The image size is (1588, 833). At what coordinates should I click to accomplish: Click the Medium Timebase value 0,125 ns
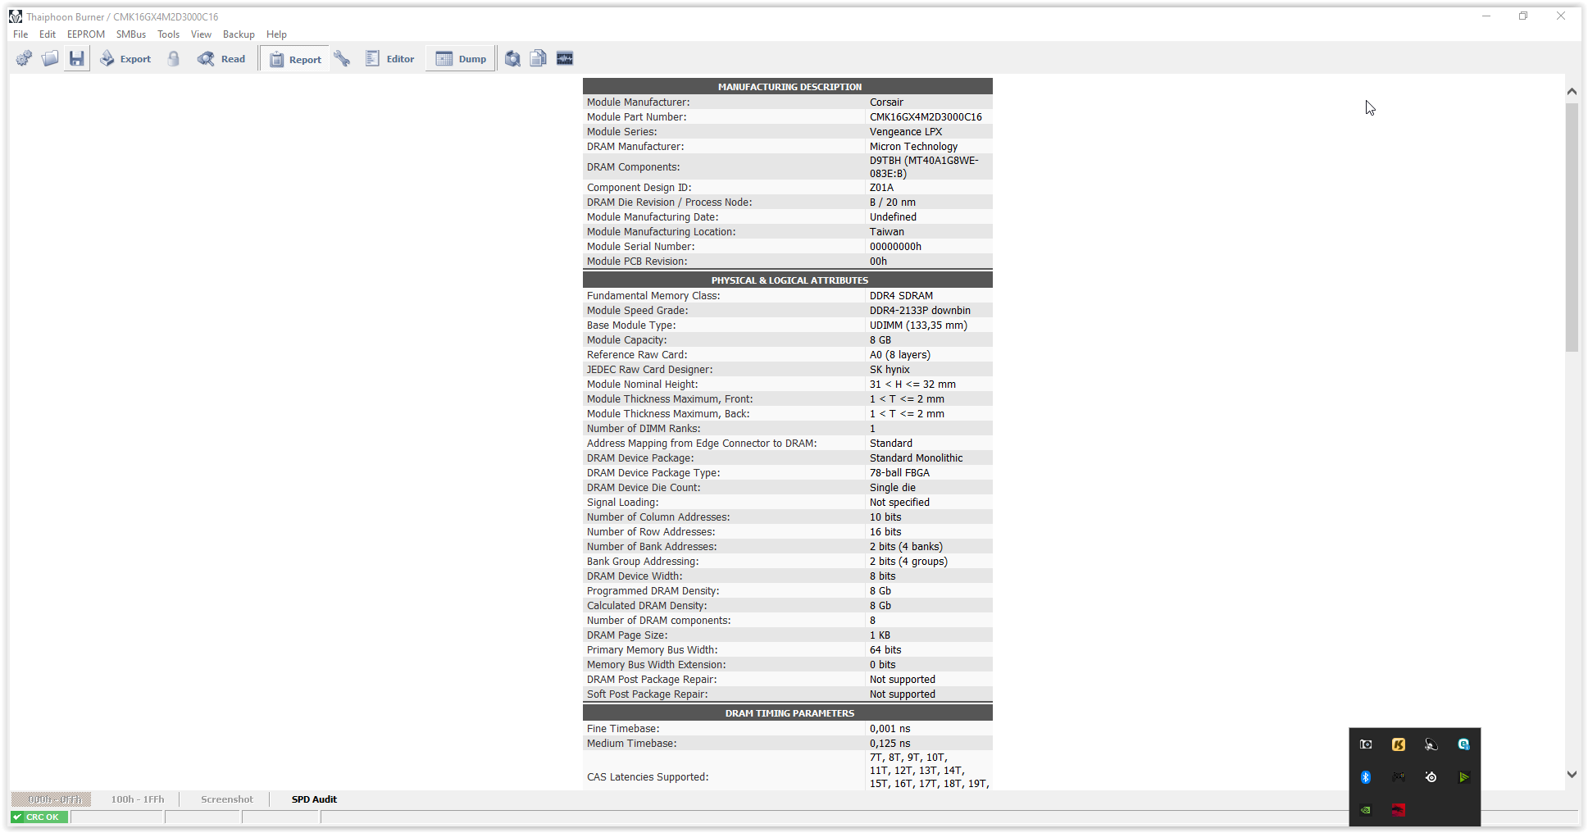[890, 744]
